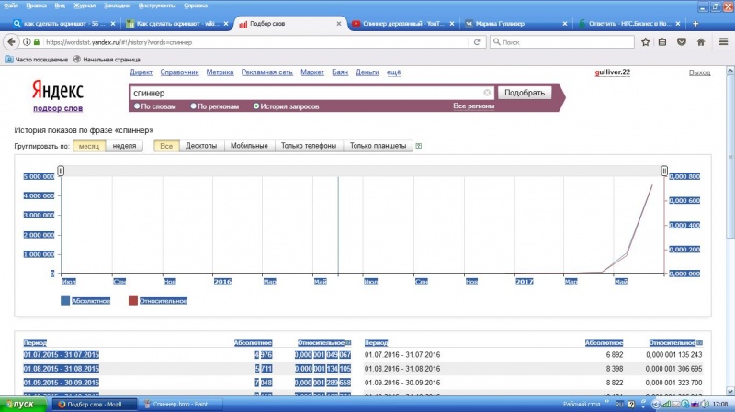Click the blue Абсолютное legend swatch
This screenshot has height=412, width=735.
tap(65, 301)
